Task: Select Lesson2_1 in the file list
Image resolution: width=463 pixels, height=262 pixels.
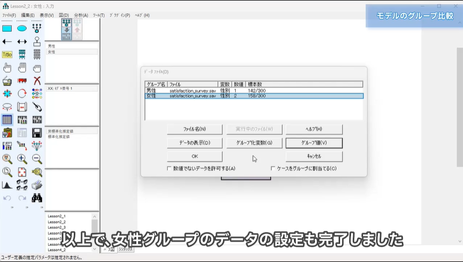Action: pos(57,216)
